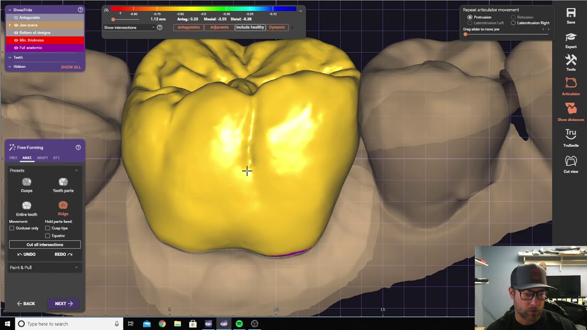Open Task View in taskbar
The image size is (587, 330).
coord(131,324)
